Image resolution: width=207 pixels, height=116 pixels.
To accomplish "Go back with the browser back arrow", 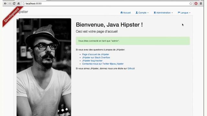I will (x=5, y=4).
